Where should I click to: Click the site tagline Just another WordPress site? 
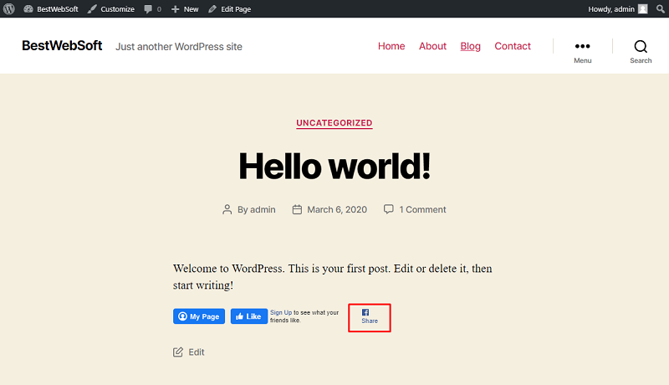pyautogui.click(x=179, y=47)
